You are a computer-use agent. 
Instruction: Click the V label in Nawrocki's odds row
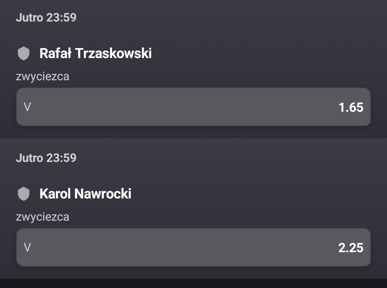pyautogui.click(x=28, y=248)
